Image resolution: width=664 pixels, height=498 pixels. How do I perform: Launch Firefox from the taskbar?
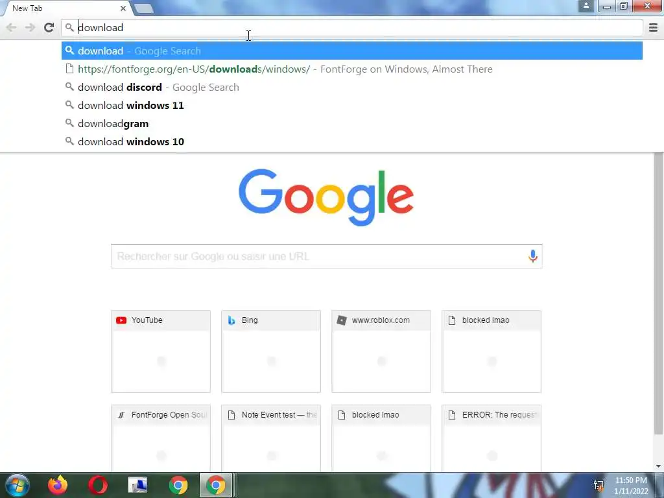tap(58, 485)
